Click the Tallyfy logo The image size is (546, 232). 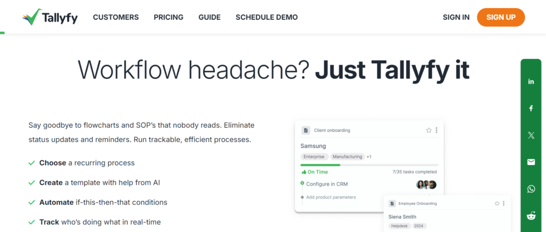pos(50,18)
